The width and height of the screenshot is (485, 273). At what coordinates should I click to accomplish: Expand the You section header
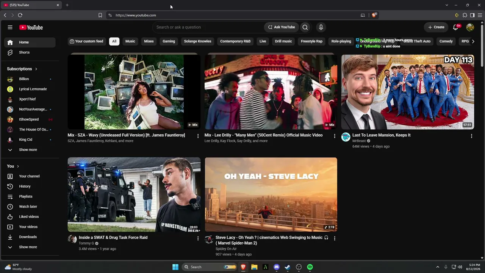(13, 166)
